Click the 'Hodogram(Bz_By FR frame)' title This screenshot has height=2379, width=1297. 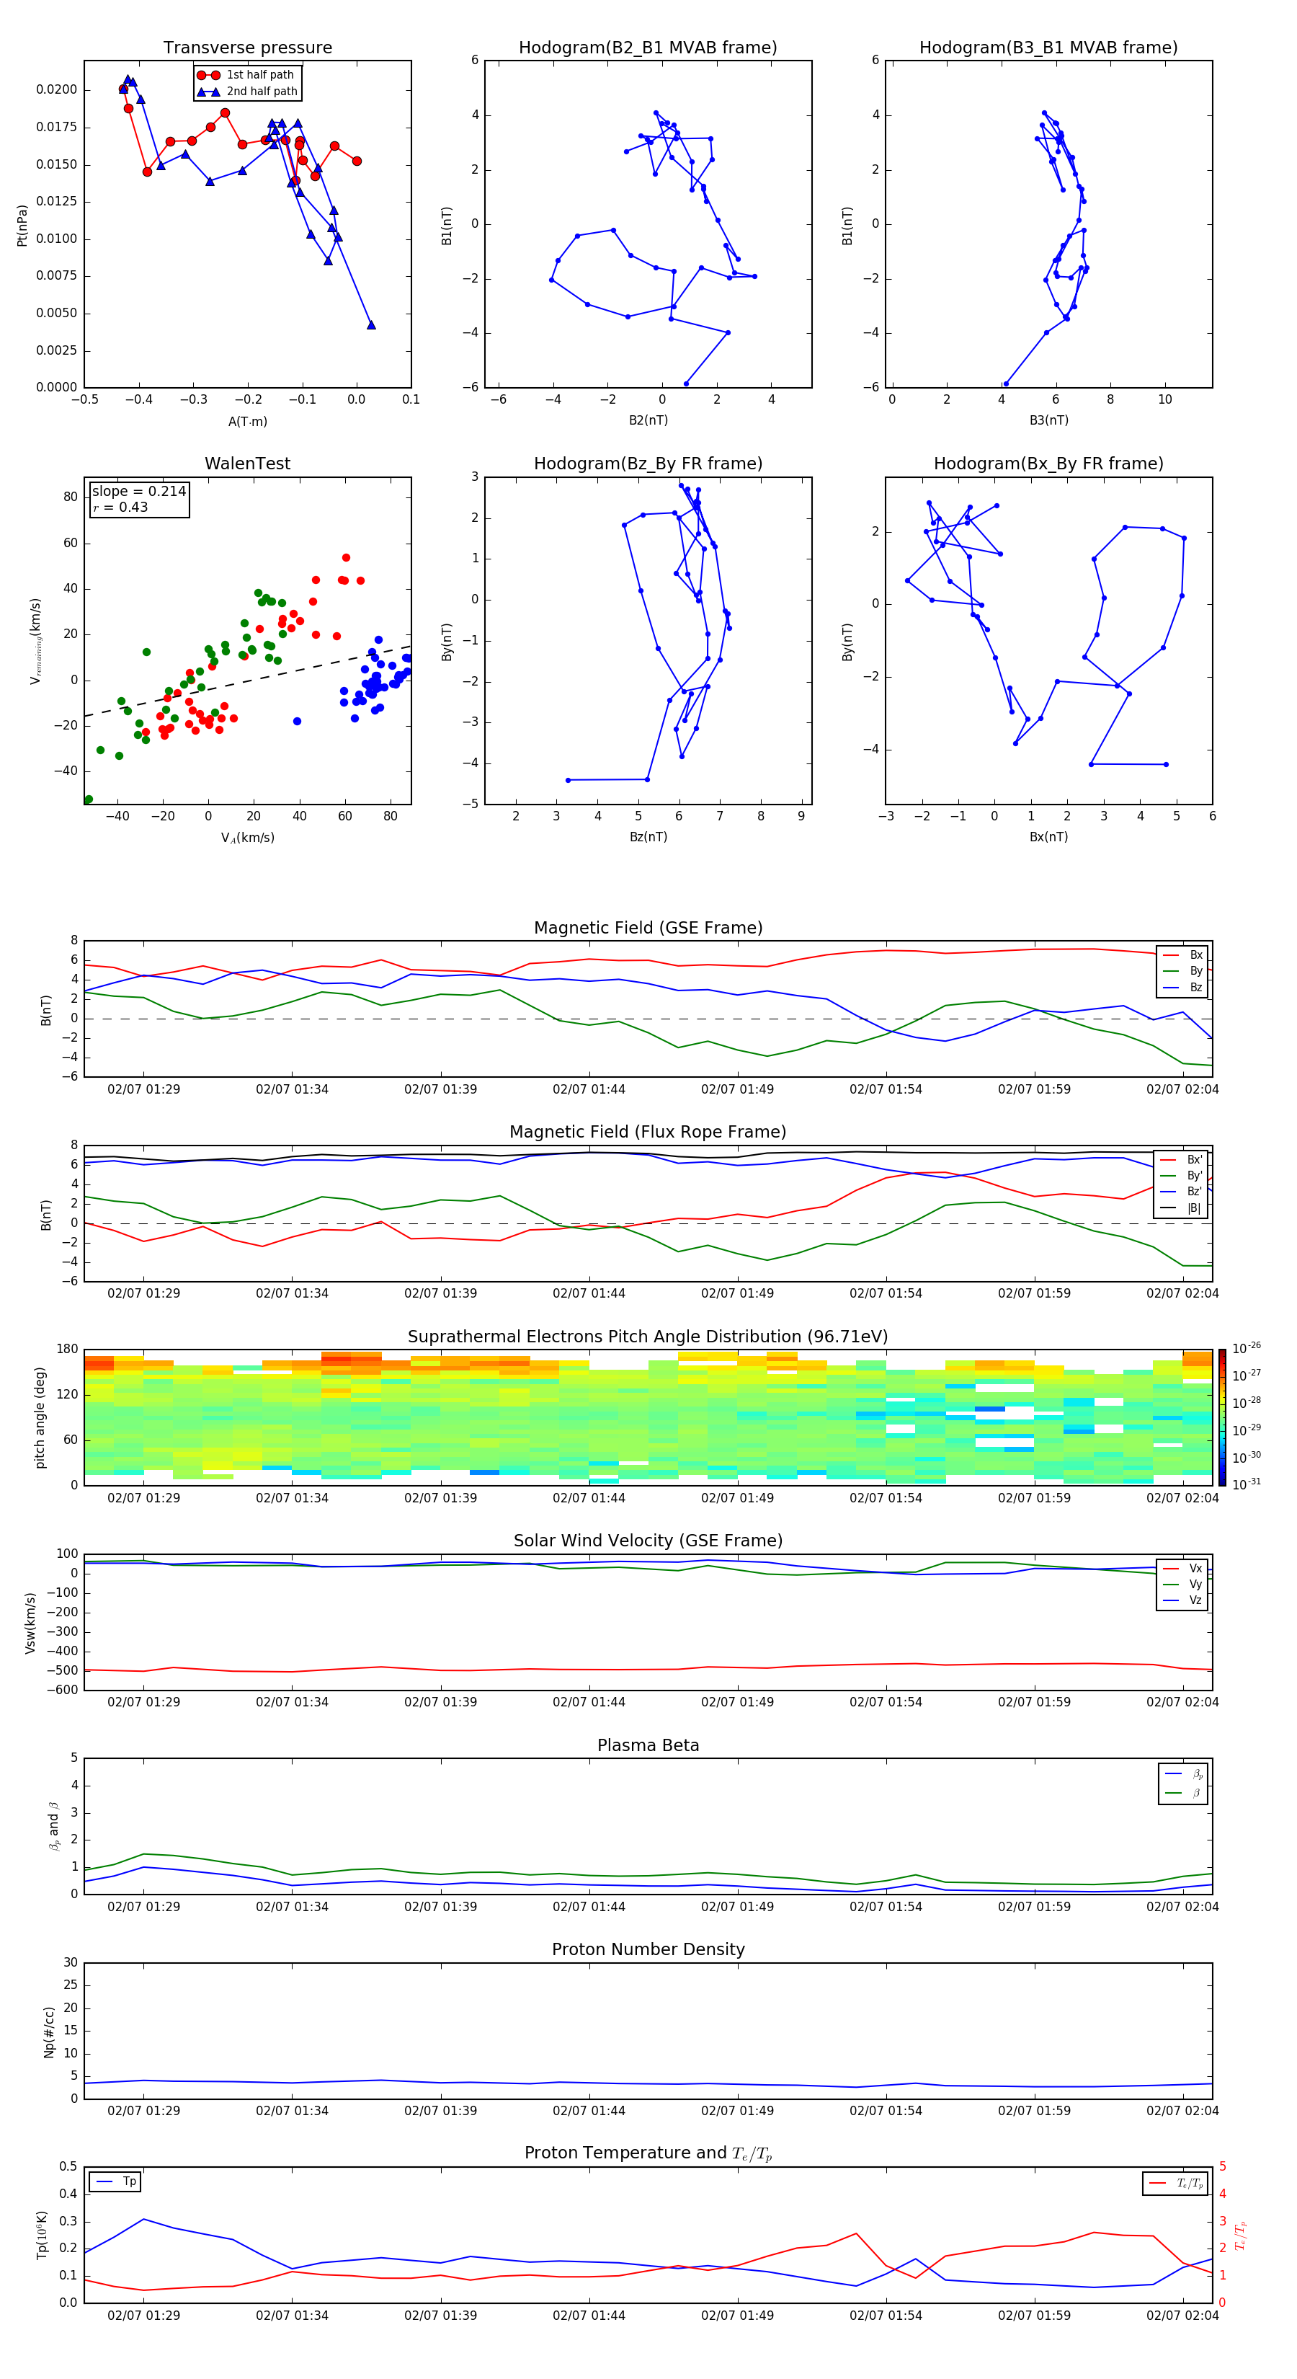click(648, 464)
